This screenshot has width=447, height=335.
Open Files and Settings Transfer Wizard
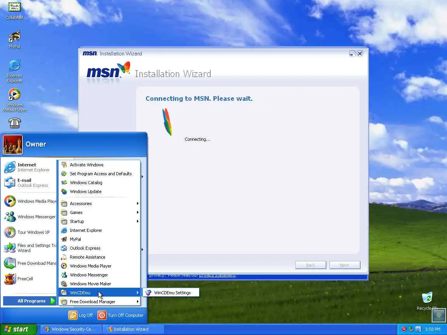[29, 248]
